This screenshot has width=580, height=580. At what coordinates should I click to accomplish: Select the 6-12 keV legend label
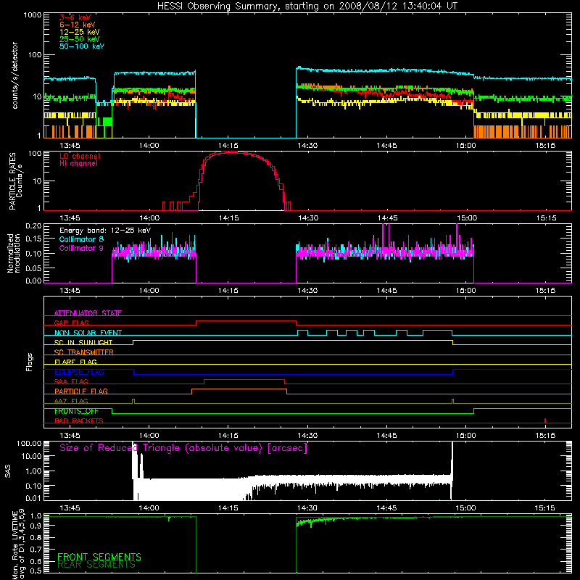click(78, 25)
